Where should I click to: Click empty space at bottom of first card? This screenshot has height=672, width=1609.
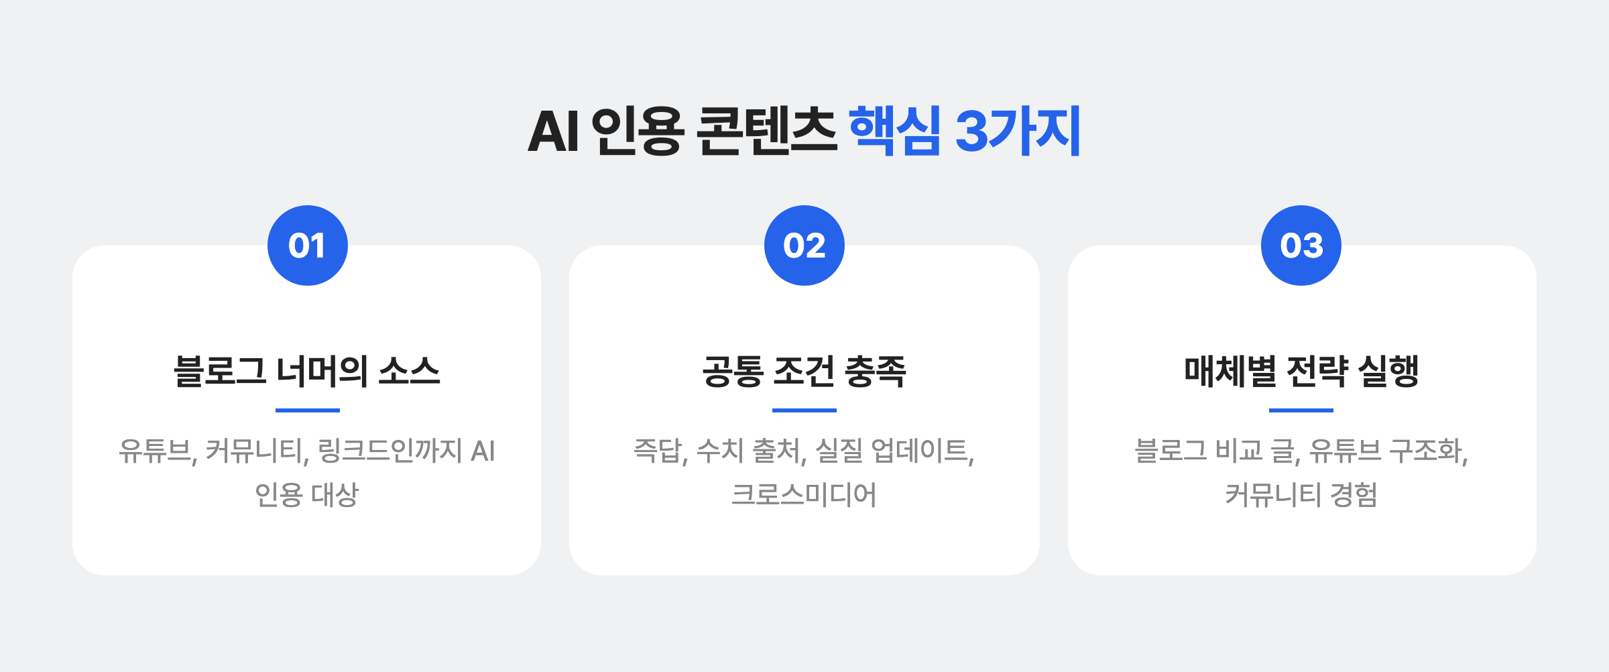point(307,545)
